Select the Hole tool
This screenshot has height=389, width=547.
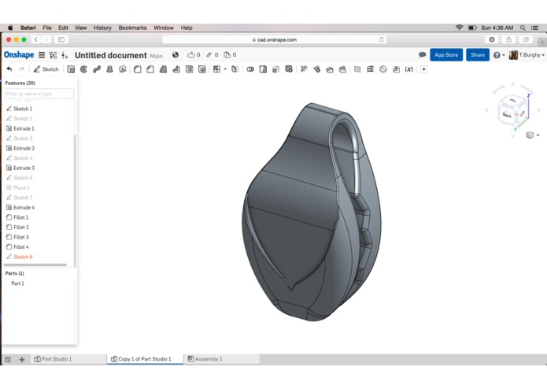coord(202,69)
